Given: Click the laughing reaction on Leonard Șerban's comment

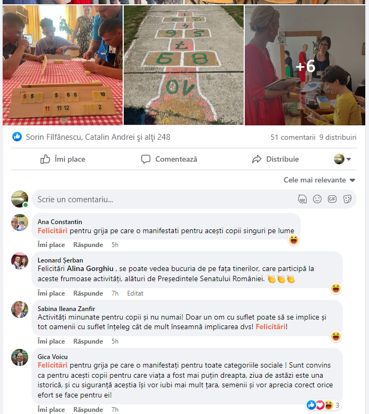Looking at the screenshot, I should pos(336,288).
